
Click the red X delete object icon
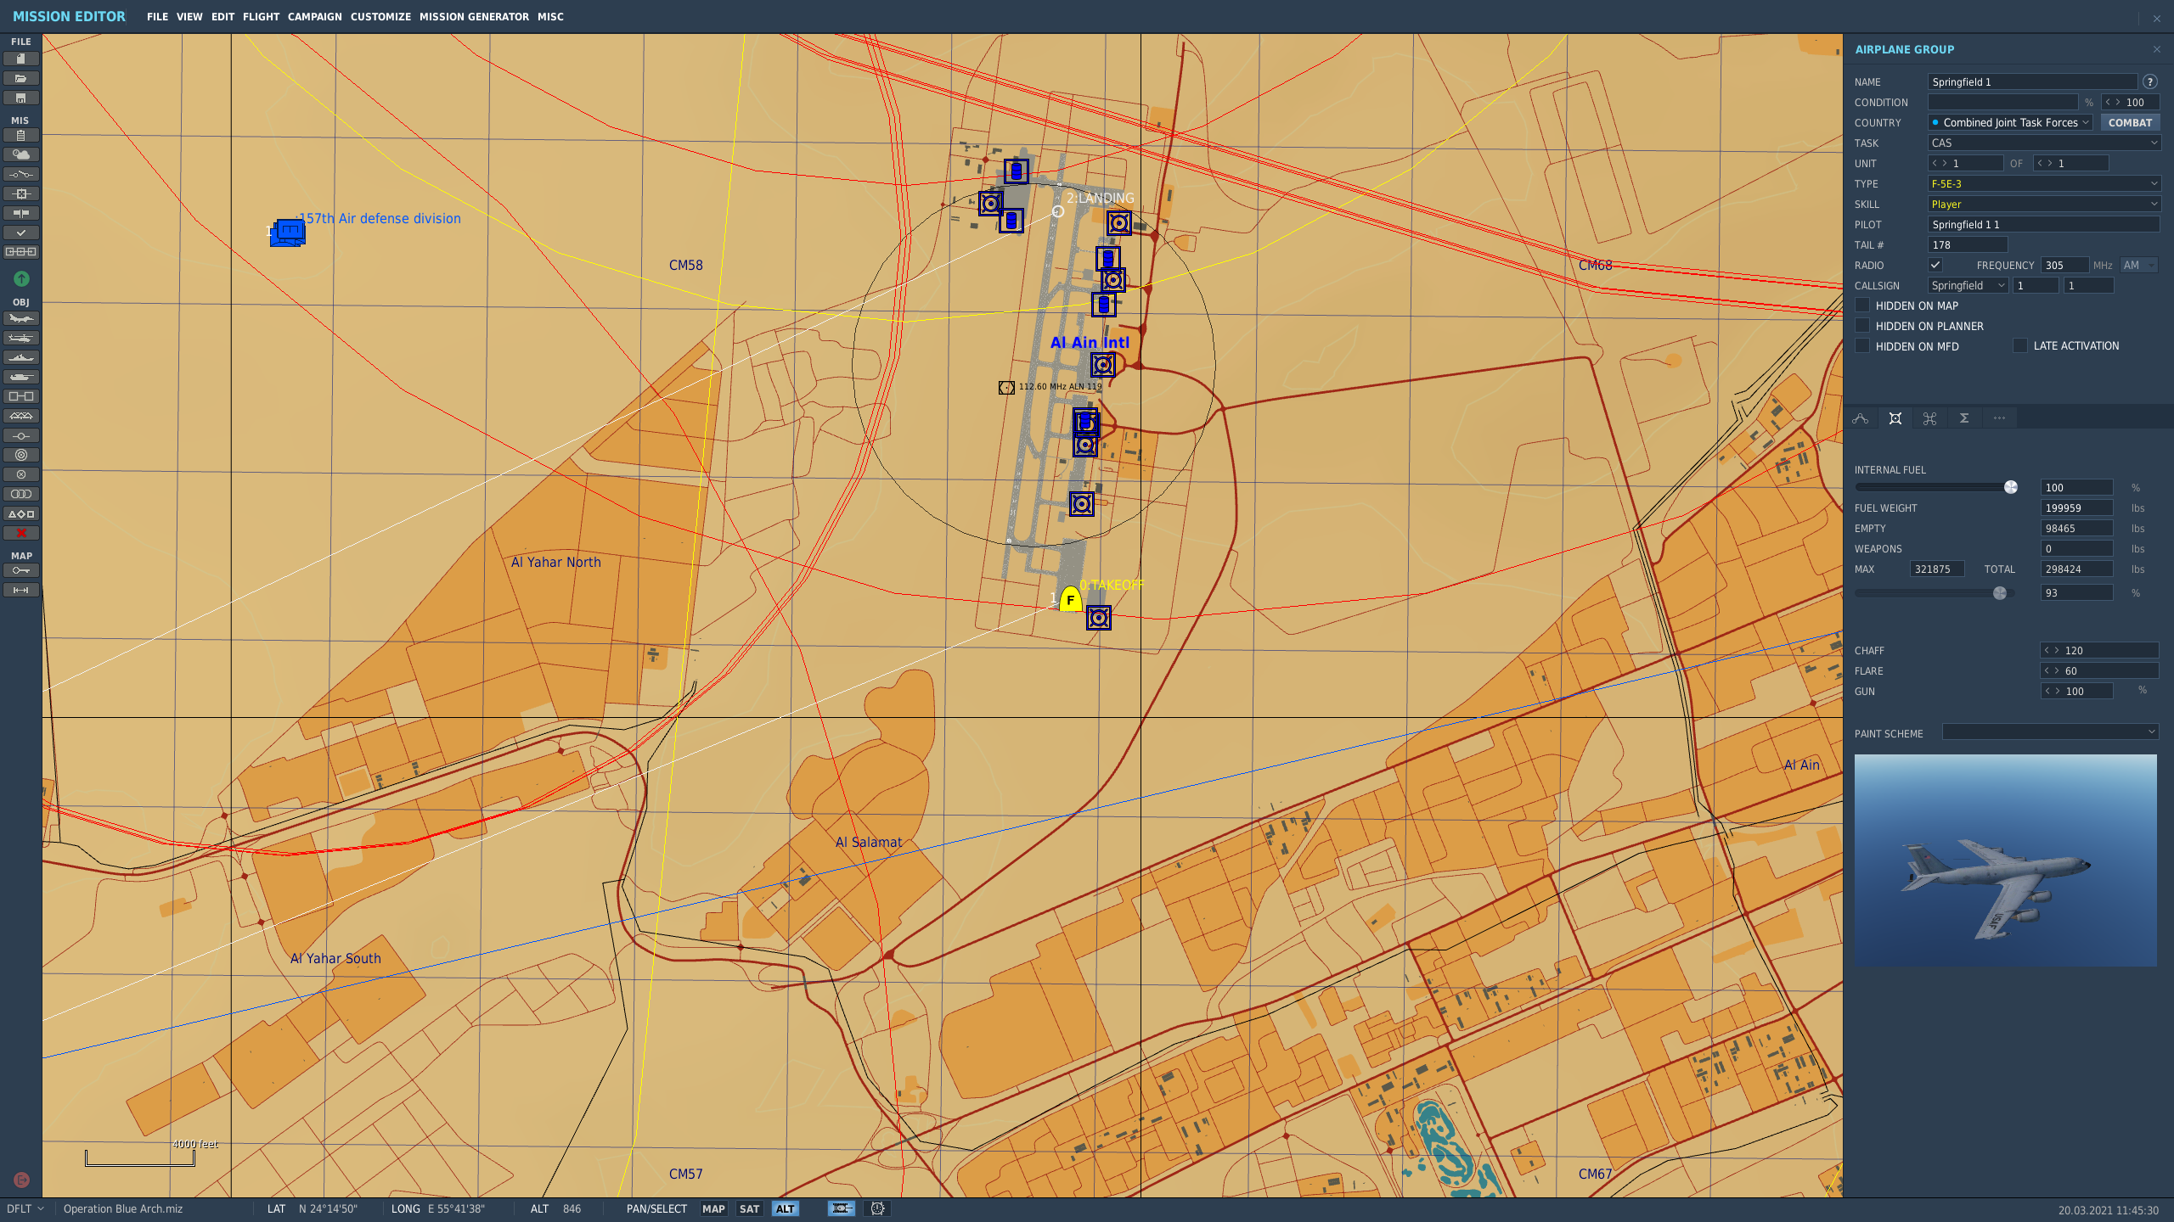coord(21,533)
